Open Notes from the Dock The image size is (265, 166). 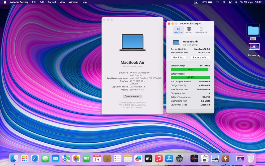pos(128,159)
